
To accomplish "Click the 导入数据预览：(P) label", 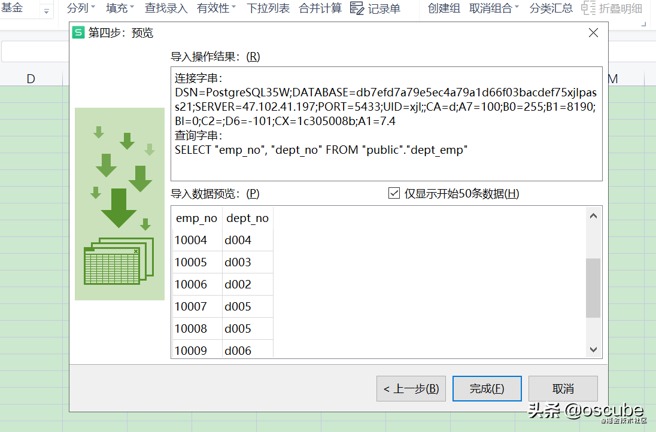I will pyautogui.click(x=215, y=194).
